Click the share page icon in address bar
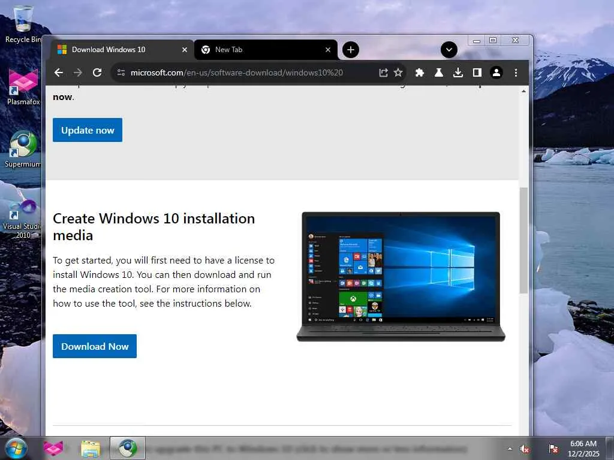 click(383, 72)
